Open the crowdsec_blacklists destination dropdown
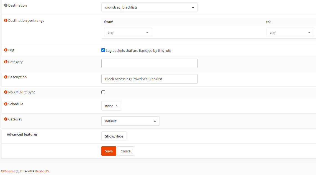The image size is (316, 175). pyautogui.click(x=149, y=7)
